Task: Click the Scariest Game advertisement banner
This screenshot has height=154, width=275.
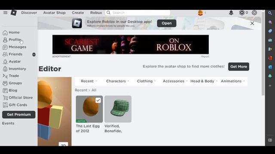Action: pos(131,44)
